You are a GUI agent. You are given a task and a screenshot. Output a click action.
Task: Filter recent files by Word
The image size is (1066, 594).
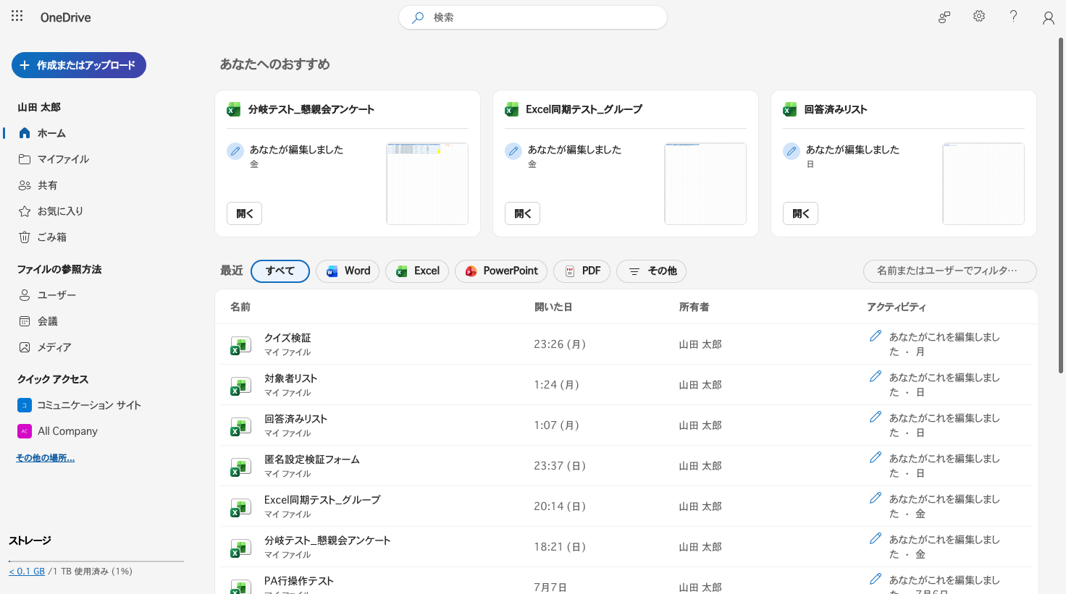348,271
